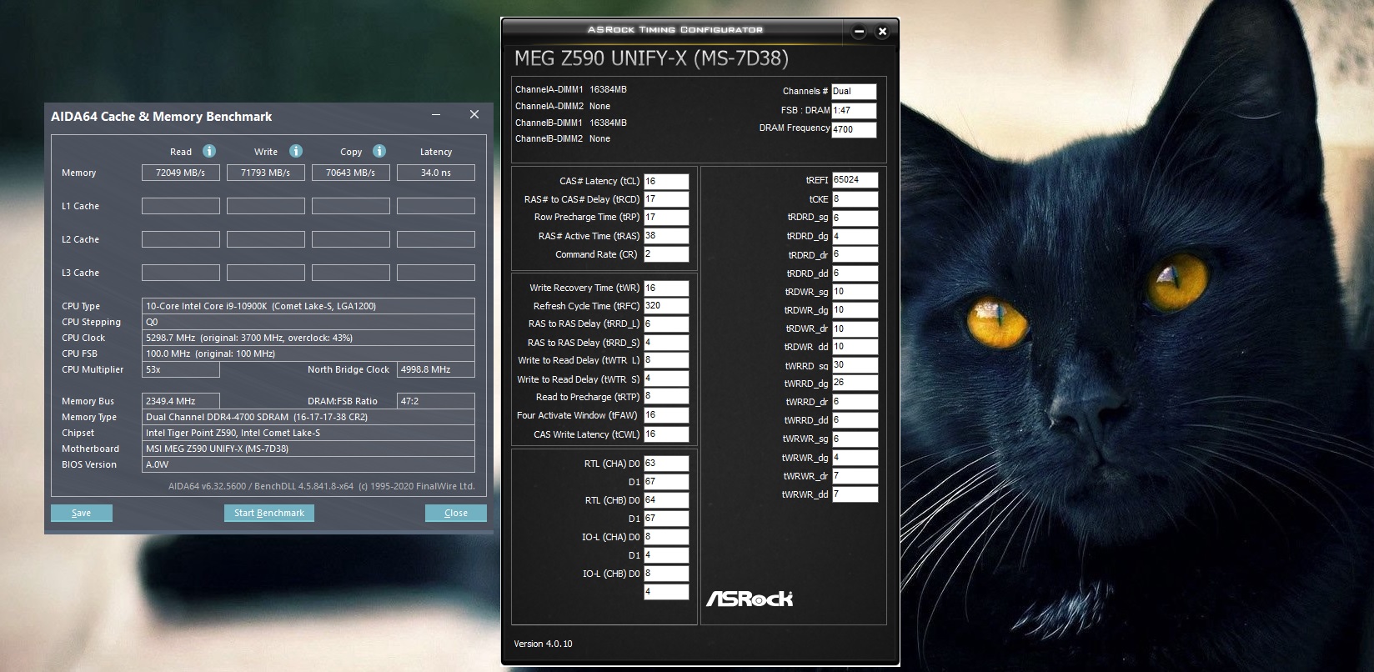Screen dimensions: 1374x672
Task: Click the CAS Write Latency (tCWL) field
Action: 666,434
